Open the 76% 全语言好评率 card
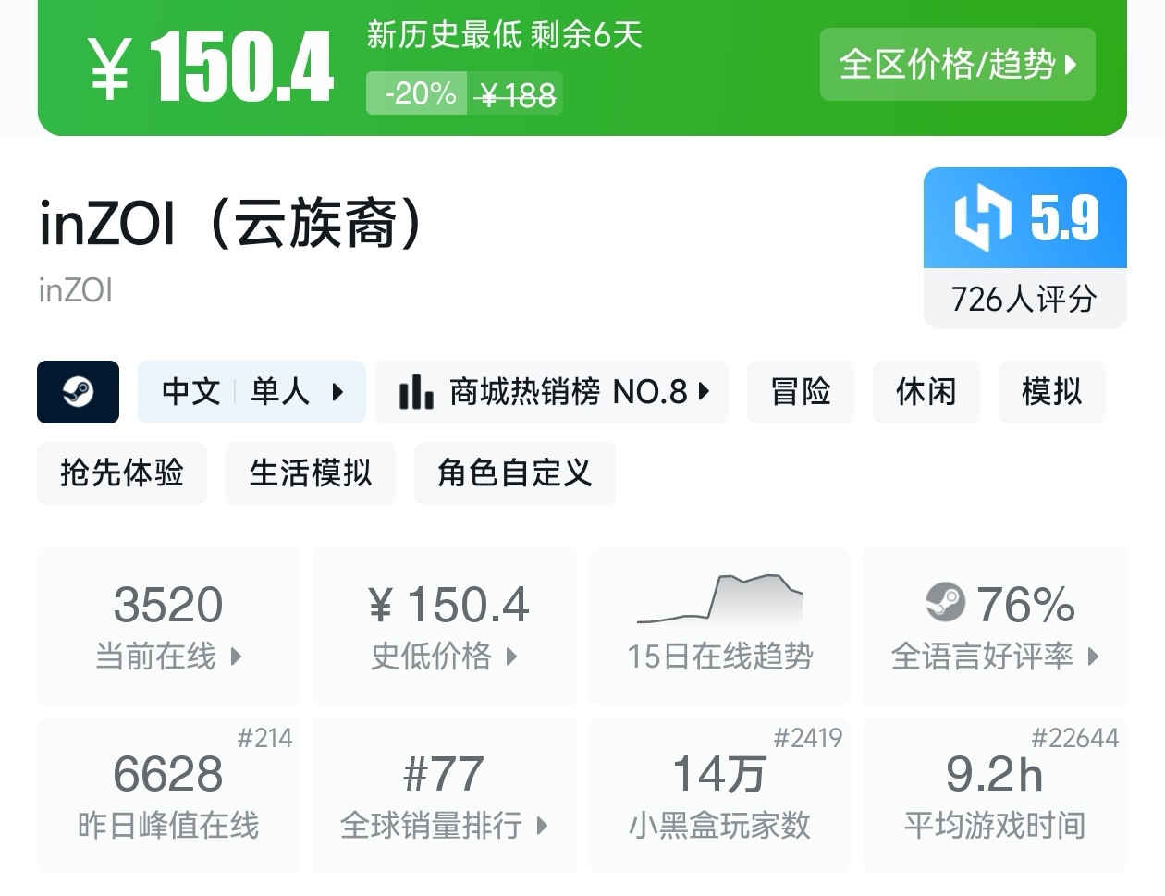The height and width of the screenshot is (896, 1165). coord(995,626)
